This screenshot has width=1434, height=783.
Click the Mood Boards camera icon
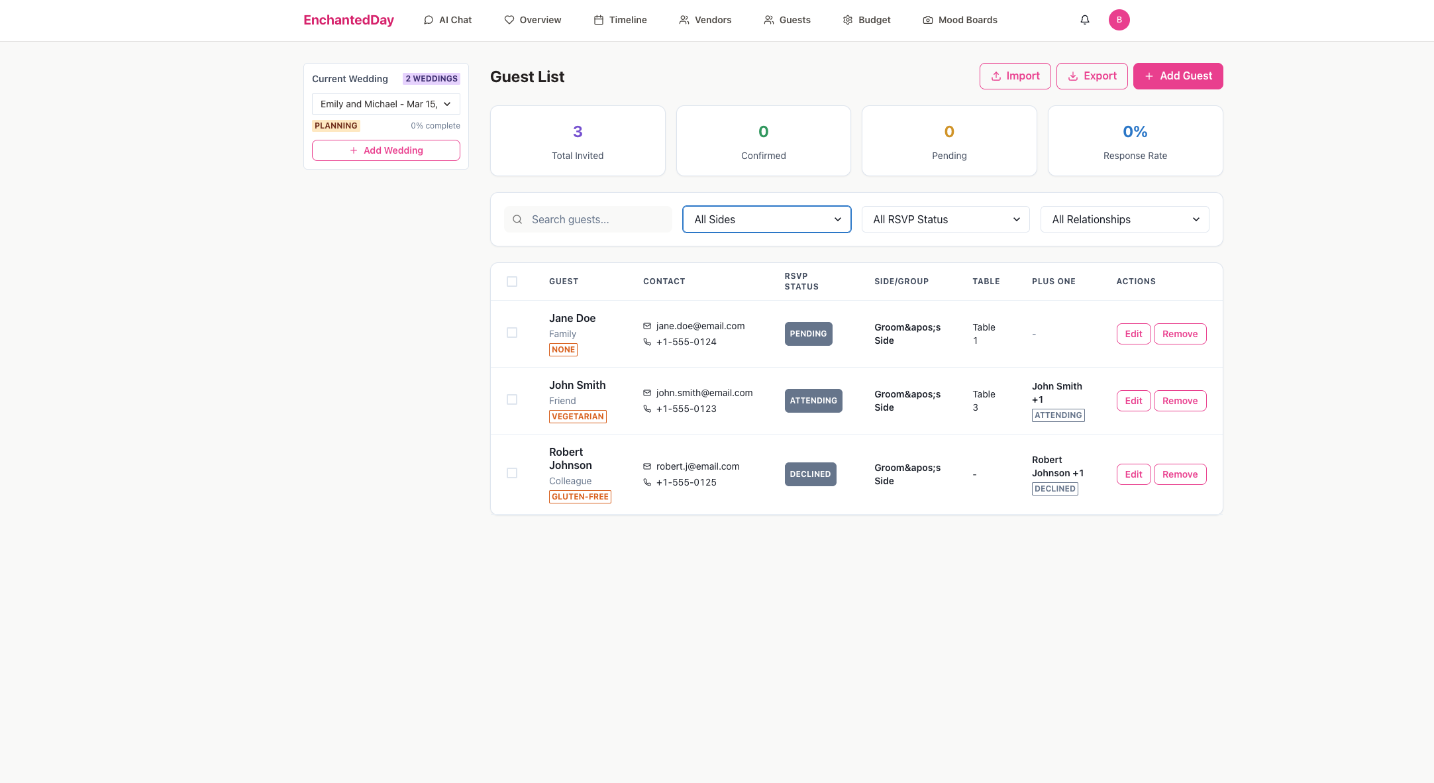(x=927, y=20)
